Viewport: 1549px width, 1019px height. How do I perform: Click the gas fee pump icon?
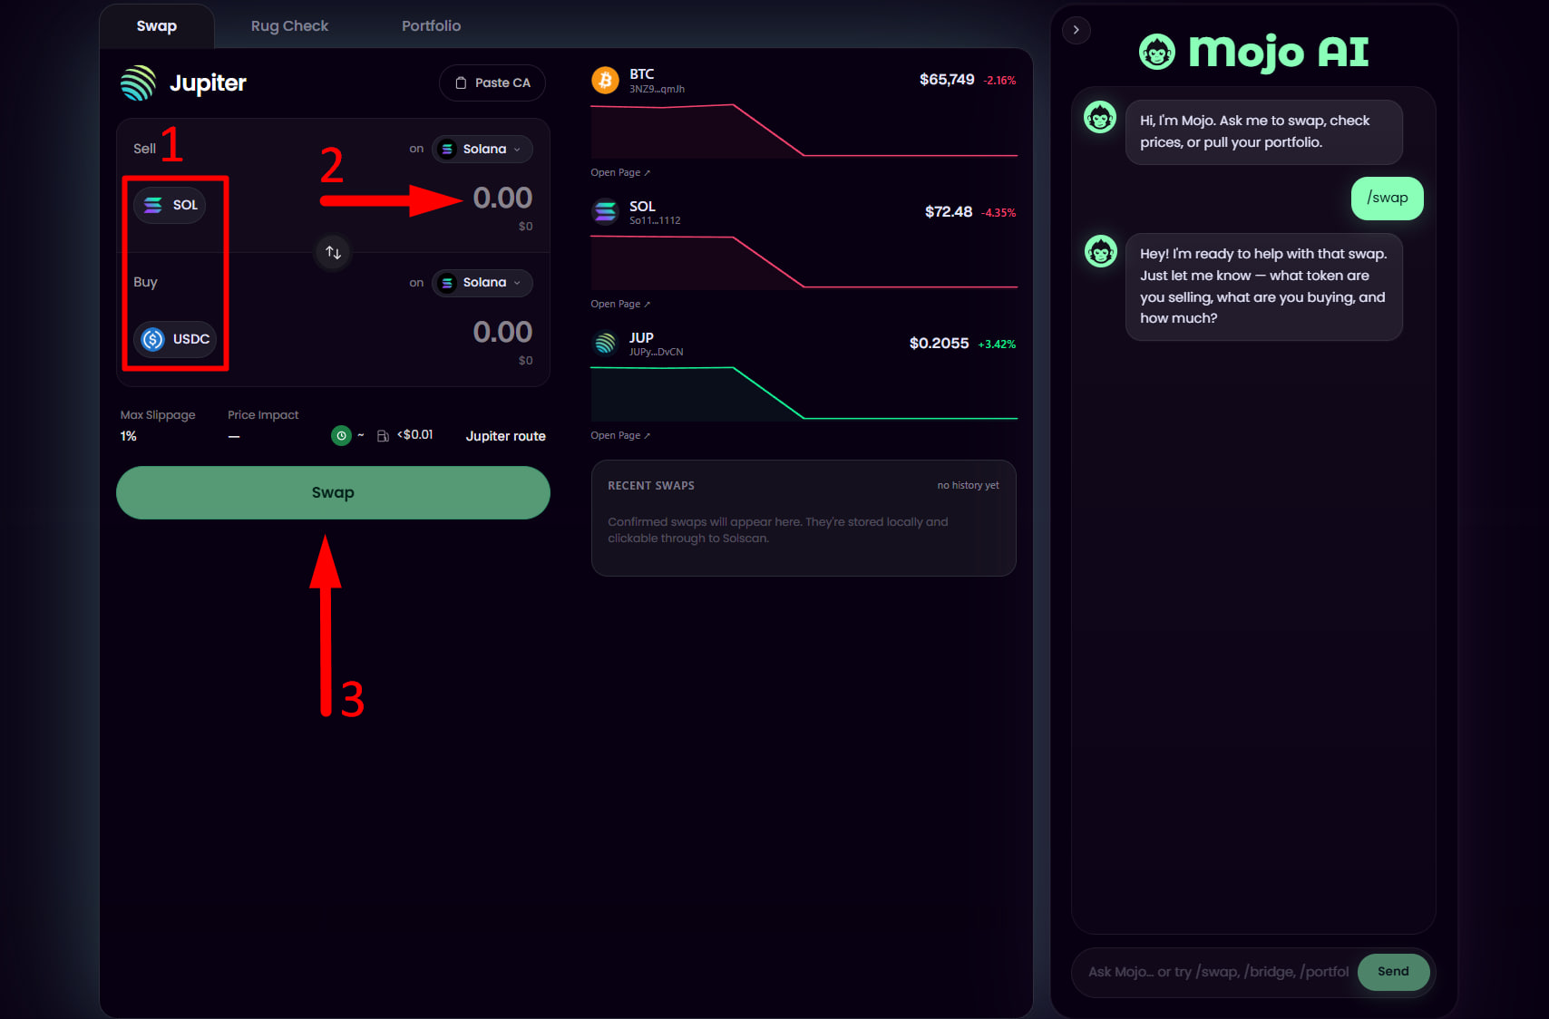[x=383, y=436]
